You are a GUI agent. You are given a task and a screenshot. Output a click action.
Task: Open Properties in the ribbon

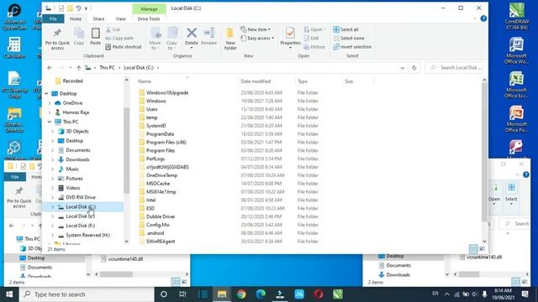(x=290, y=38)
